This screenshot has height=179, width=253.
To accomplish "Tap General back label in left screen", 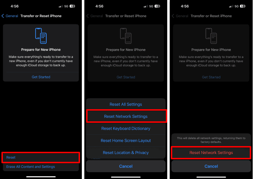I will point(12,16).
